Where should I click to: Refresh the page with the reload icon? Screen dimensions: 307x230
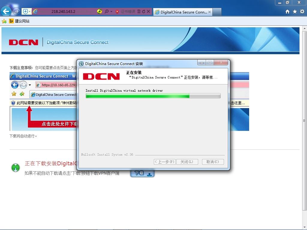144,12
